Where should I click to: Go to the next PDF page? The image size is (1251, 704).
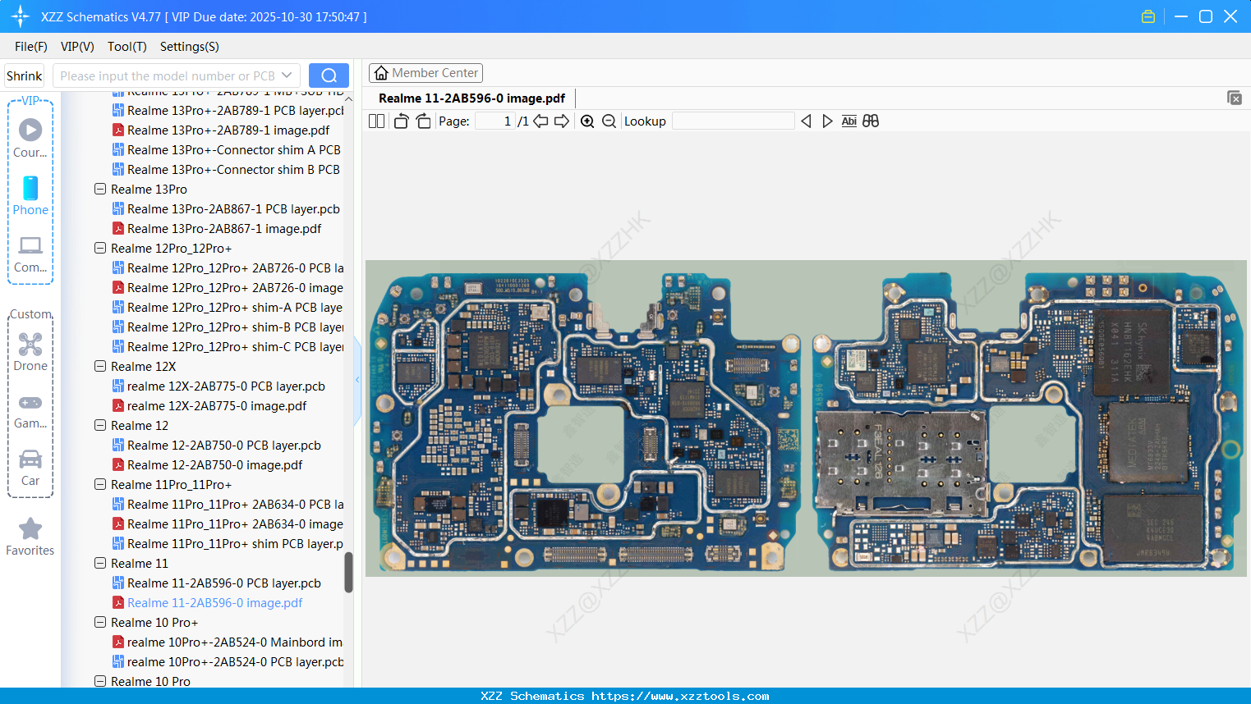[562, 121]
